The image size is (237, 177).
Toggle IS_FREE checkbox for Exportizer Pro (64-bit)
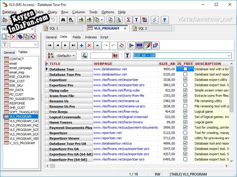[x=185, y=159]
